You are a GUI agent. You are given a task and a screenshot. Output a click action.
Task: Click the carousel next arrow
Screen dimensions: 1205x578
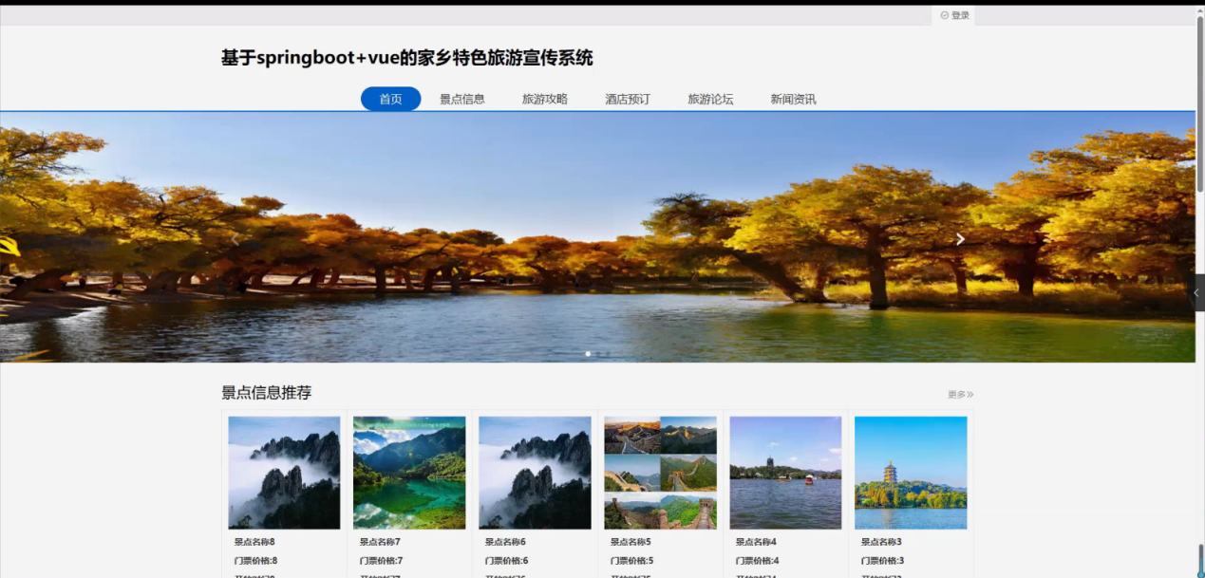960,239
